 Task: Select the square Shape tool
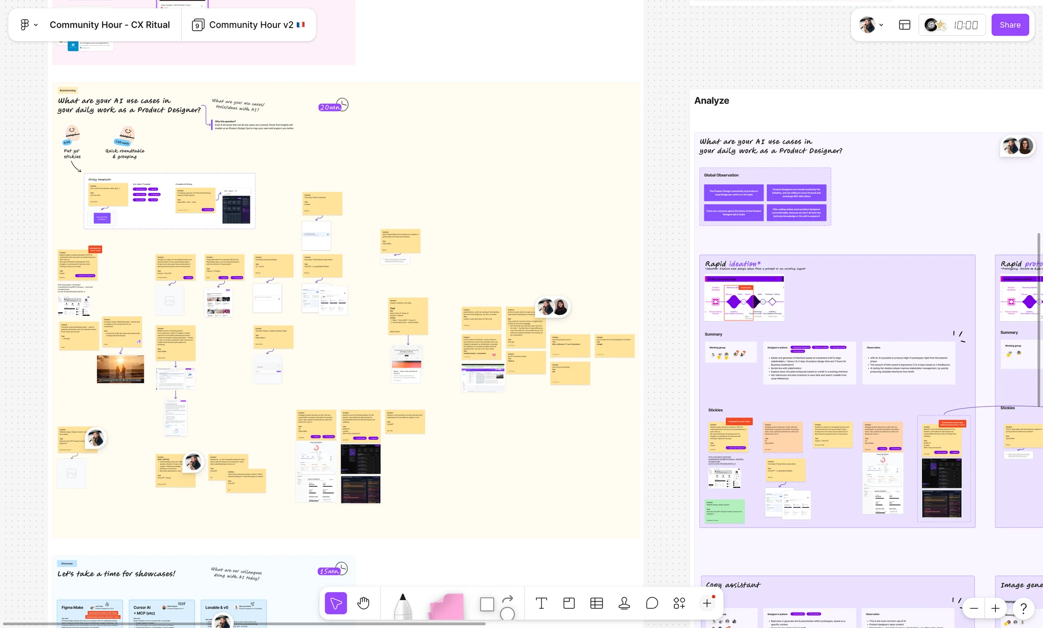tap(487, 605)
